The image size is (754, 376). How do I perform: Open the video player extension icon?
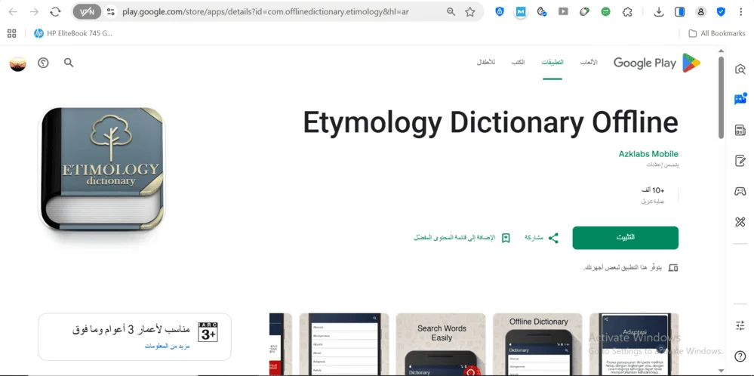point(563,12)
